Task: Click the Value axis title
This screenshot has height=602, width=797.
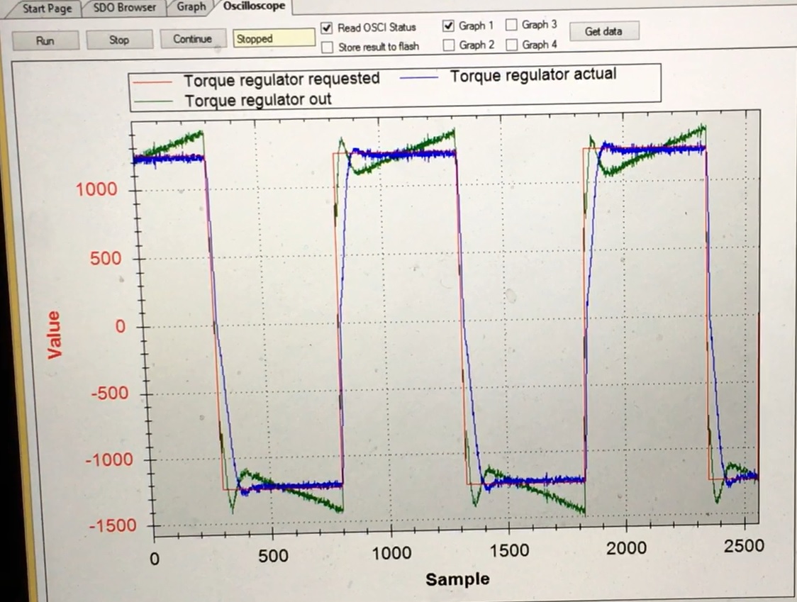Action: point(54,335)
